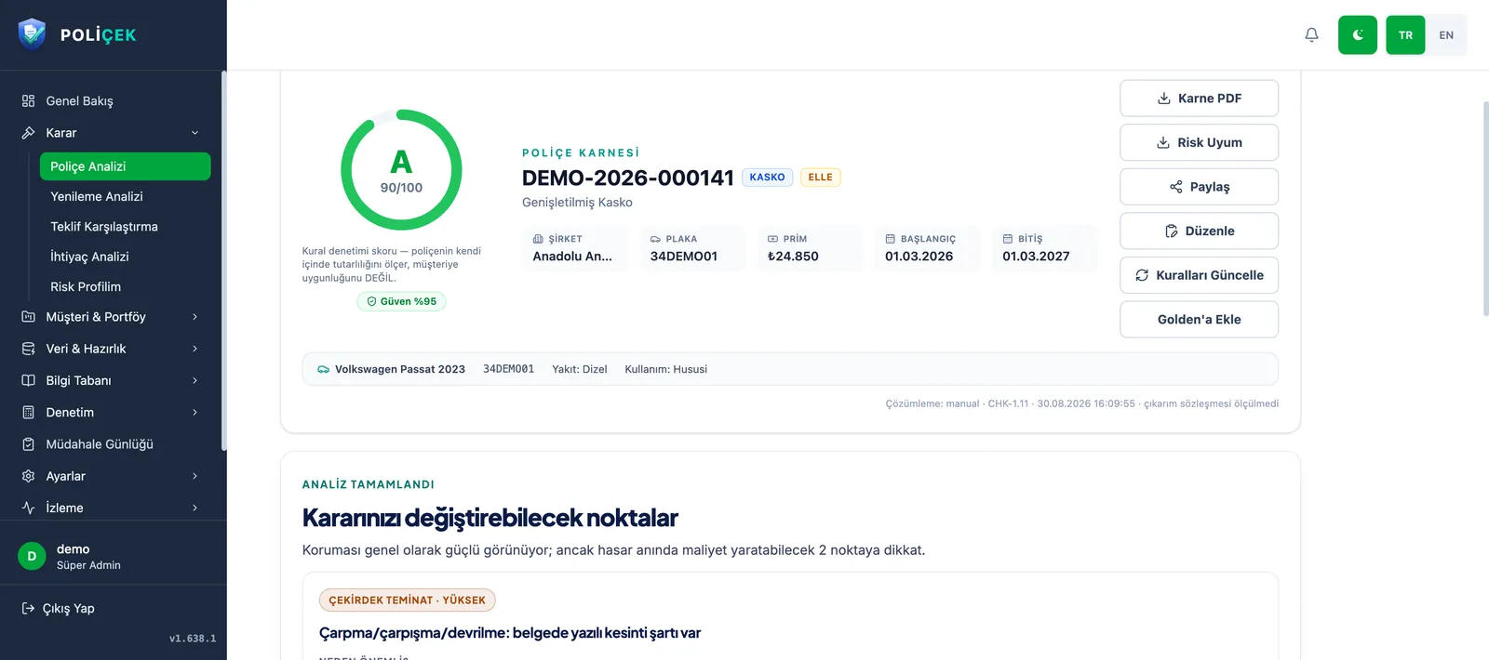
Task: Click the circular 90/100 score gauge
Action: click(401, 170)
